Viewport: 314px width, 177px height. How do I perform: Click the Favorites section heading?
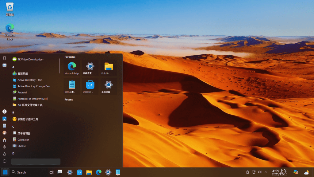(x=70, y=57)
